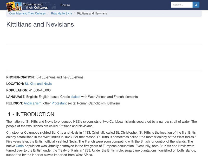
Task: Click the Kittitians and Nevisians breadcrumb text
Action: (92, 14)
